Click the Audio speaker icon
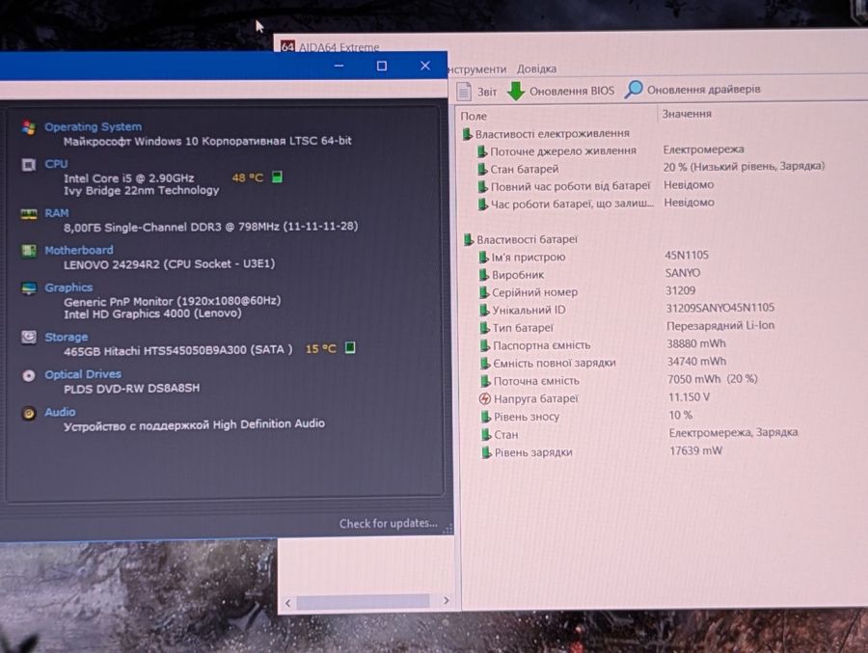The width and height of the screenshot is (868, 653). 29,413
